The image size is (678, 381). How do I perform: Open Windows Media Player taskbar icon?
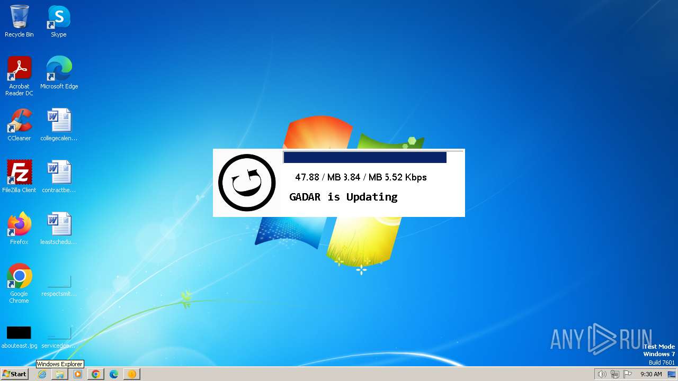(x=78, y=374)
